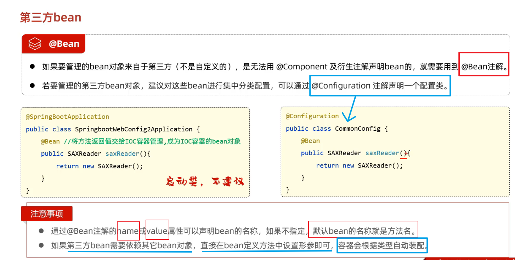Click the last bullet dot under 注意事项
This screenshot has width=515, height=260.
(x=41, y=245)
